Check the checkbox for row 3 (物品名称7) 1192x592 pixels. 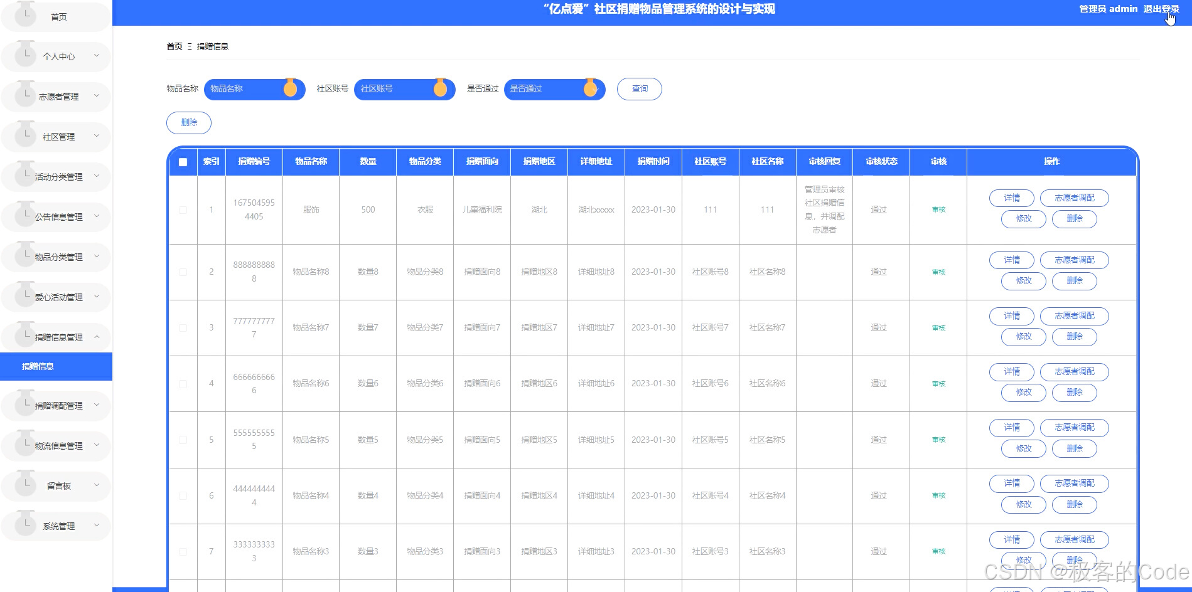point(183,328)
